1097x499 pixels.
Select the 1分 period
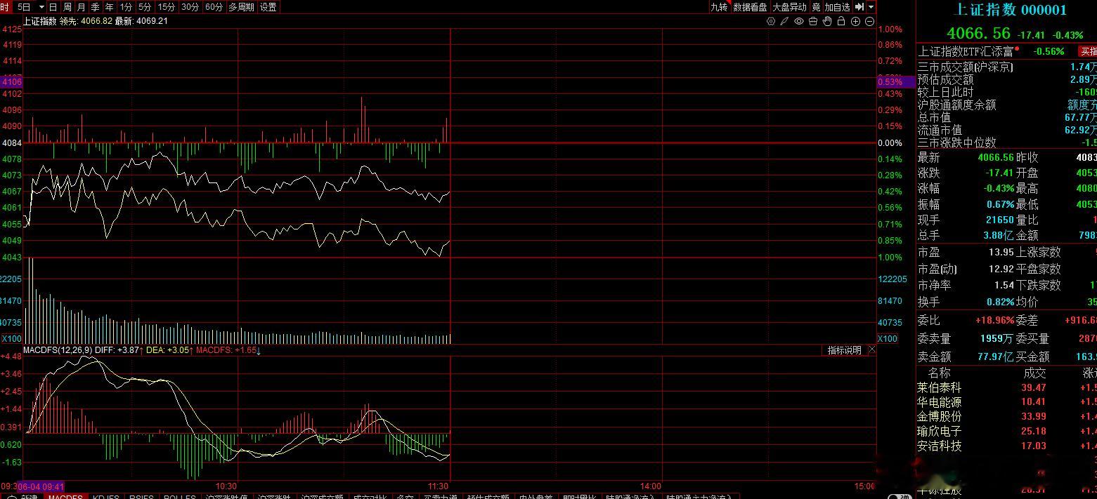(x=126, y=7)
